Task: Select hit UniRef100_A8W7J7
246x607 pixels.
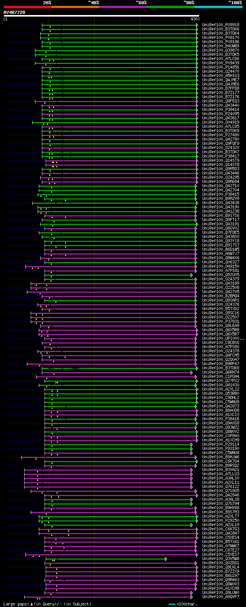Action: [x=221, y=253]
